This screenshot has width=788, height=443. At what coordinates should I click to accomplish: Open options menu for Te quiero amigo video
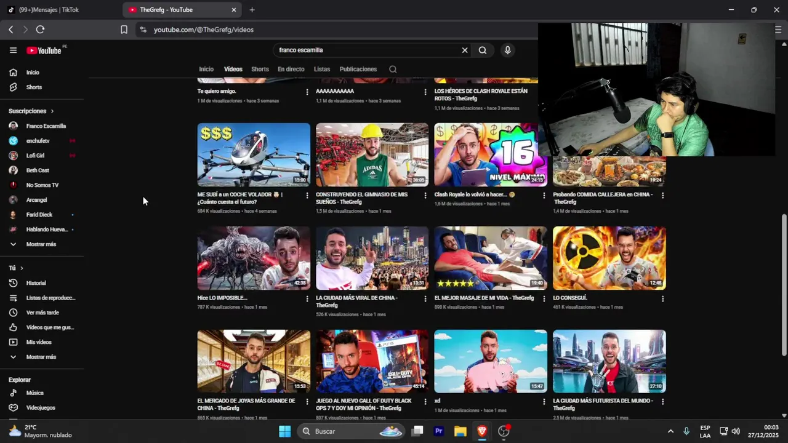tap(307, 92)
